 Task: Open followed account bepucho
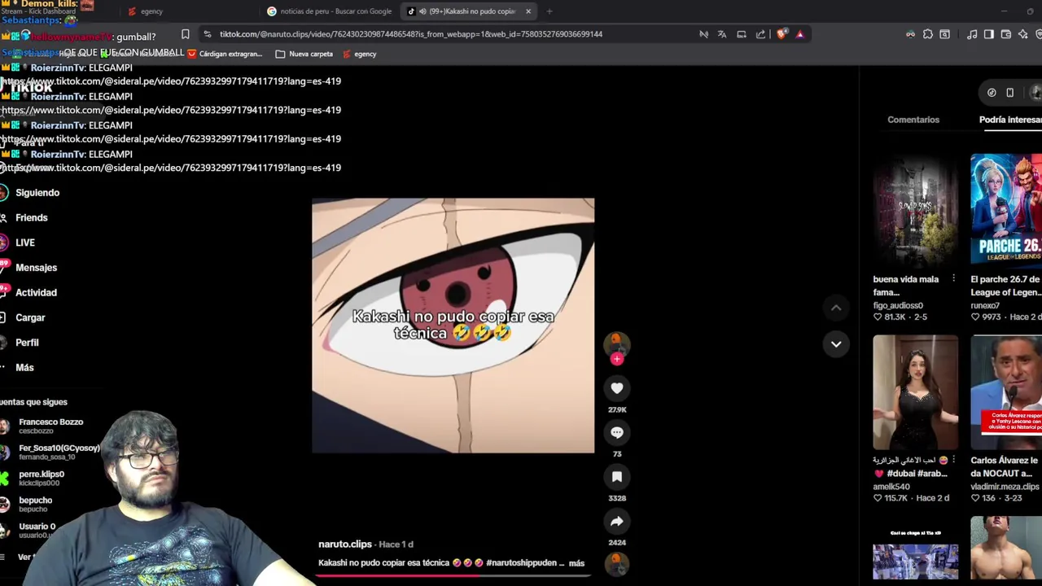35,504
